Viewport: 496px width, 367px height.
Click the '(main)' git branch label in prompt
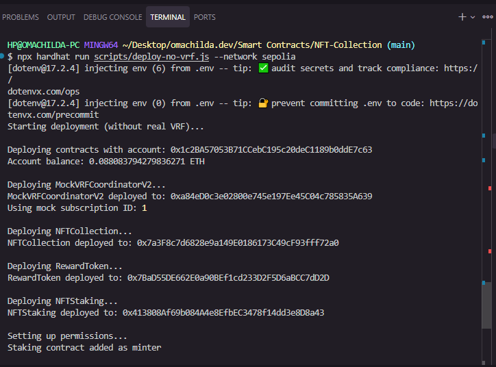401,45
